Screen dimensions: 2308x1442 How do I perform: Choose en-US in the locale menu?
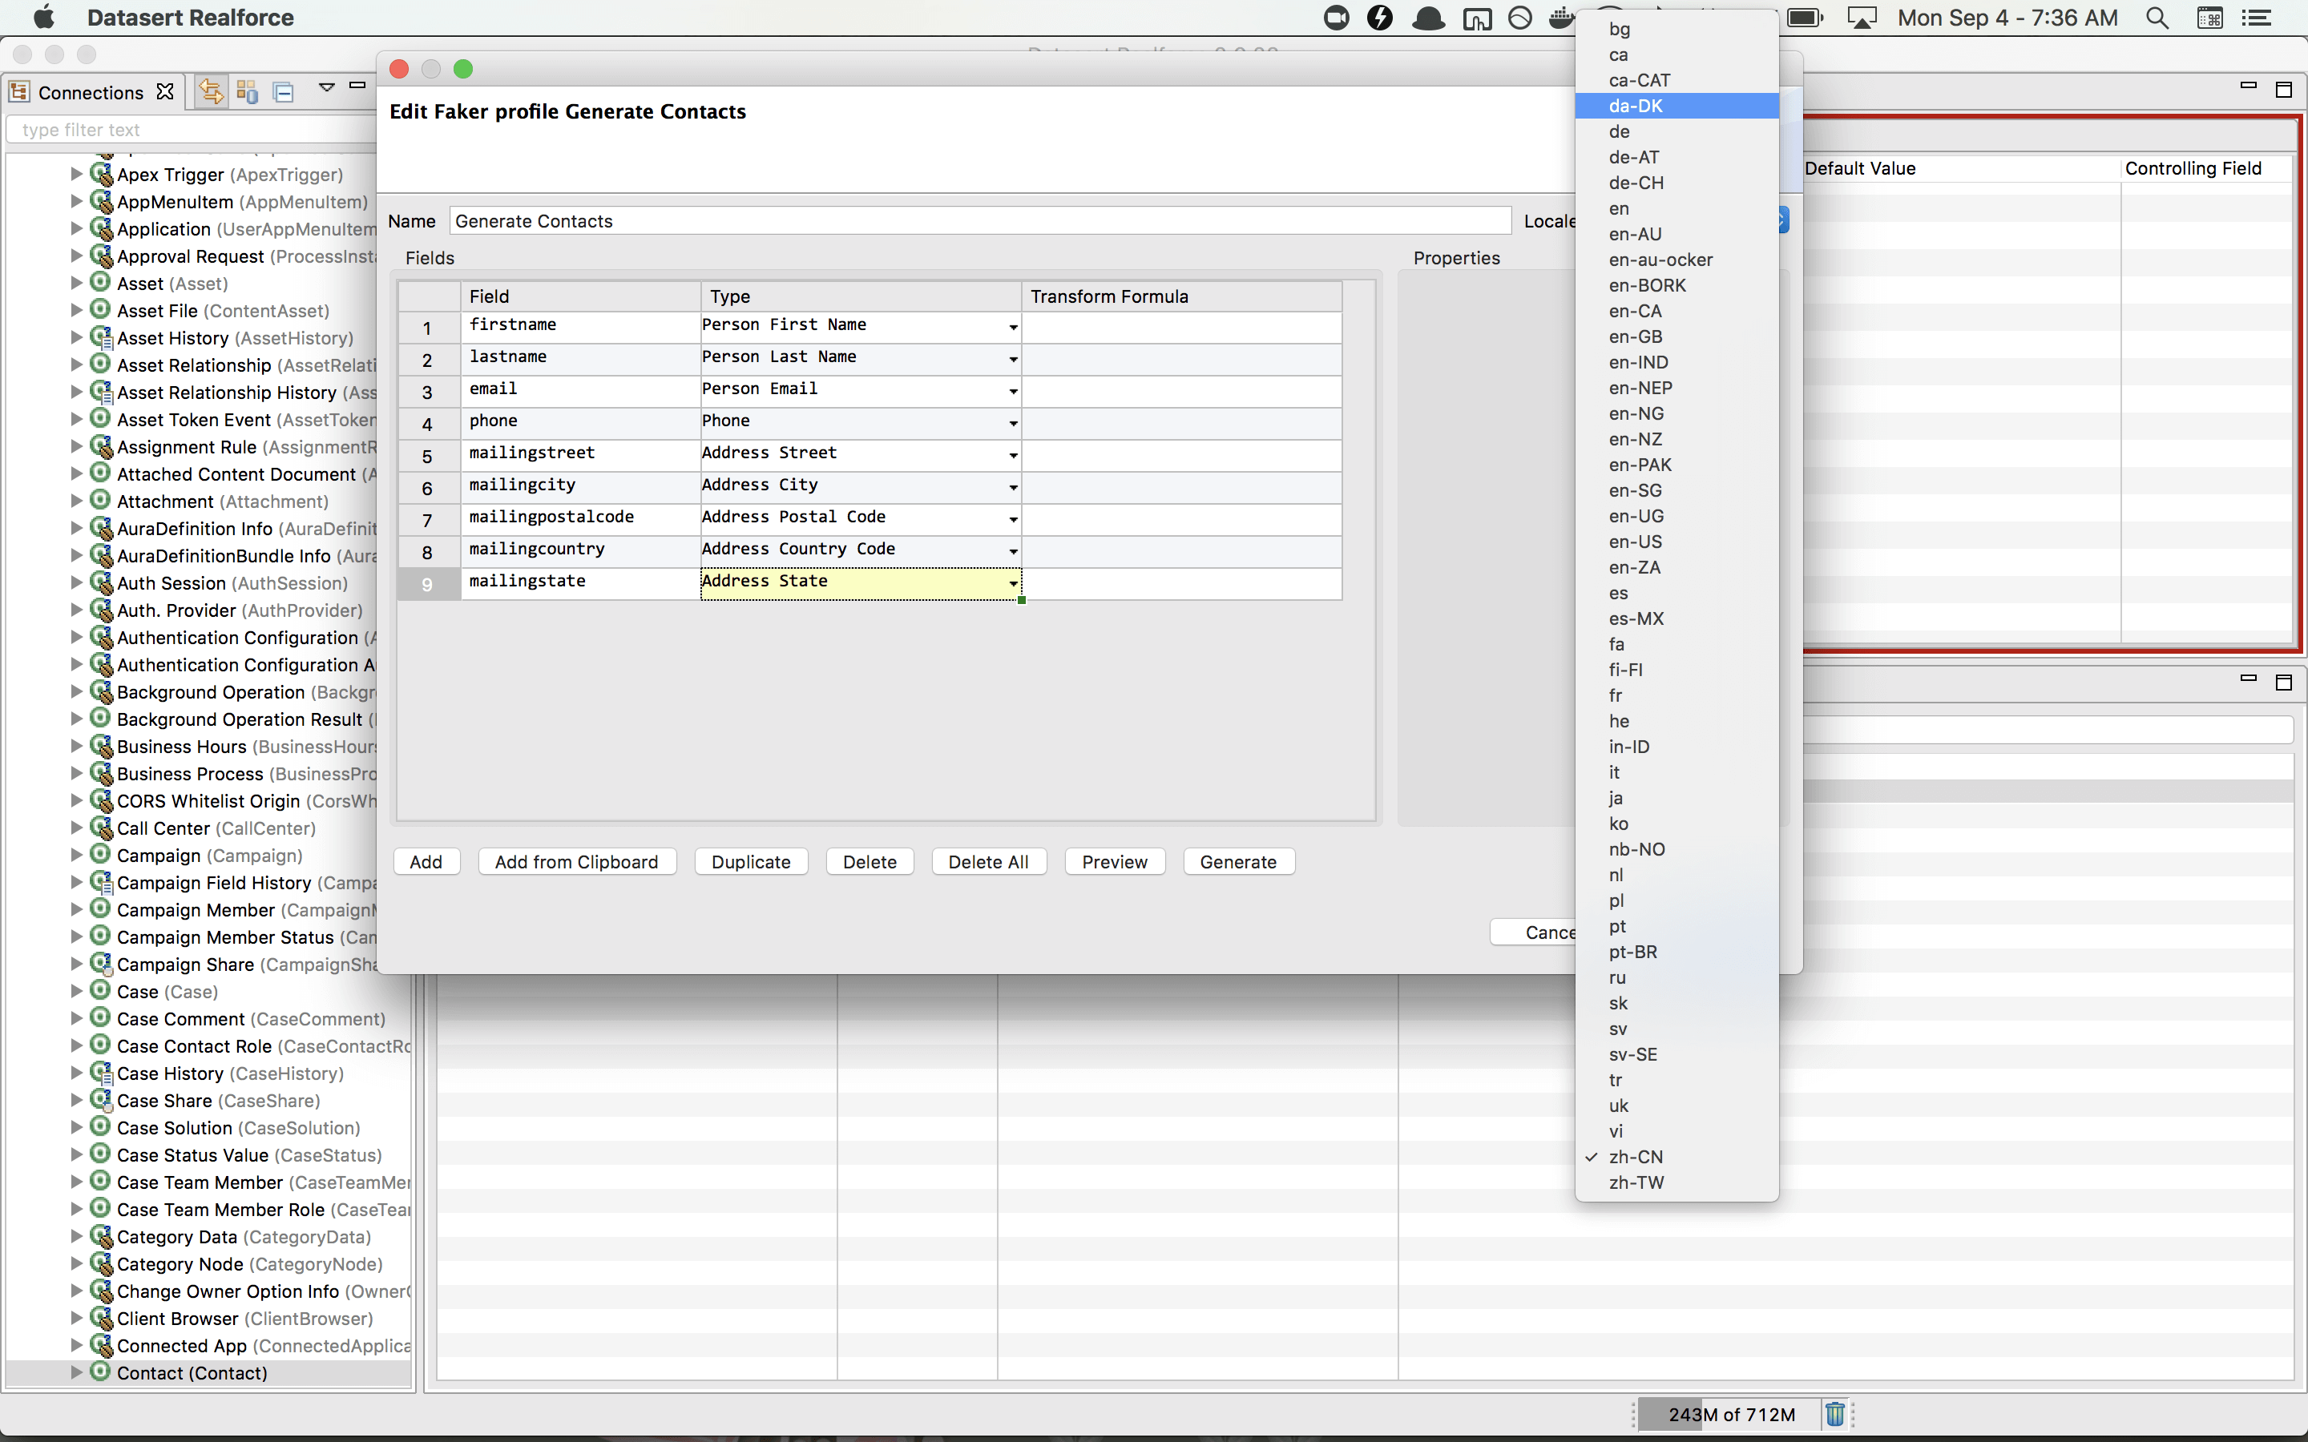point(1636,542)
